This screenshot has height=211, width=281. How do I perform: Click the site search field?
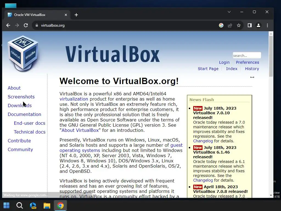point(247,55)
